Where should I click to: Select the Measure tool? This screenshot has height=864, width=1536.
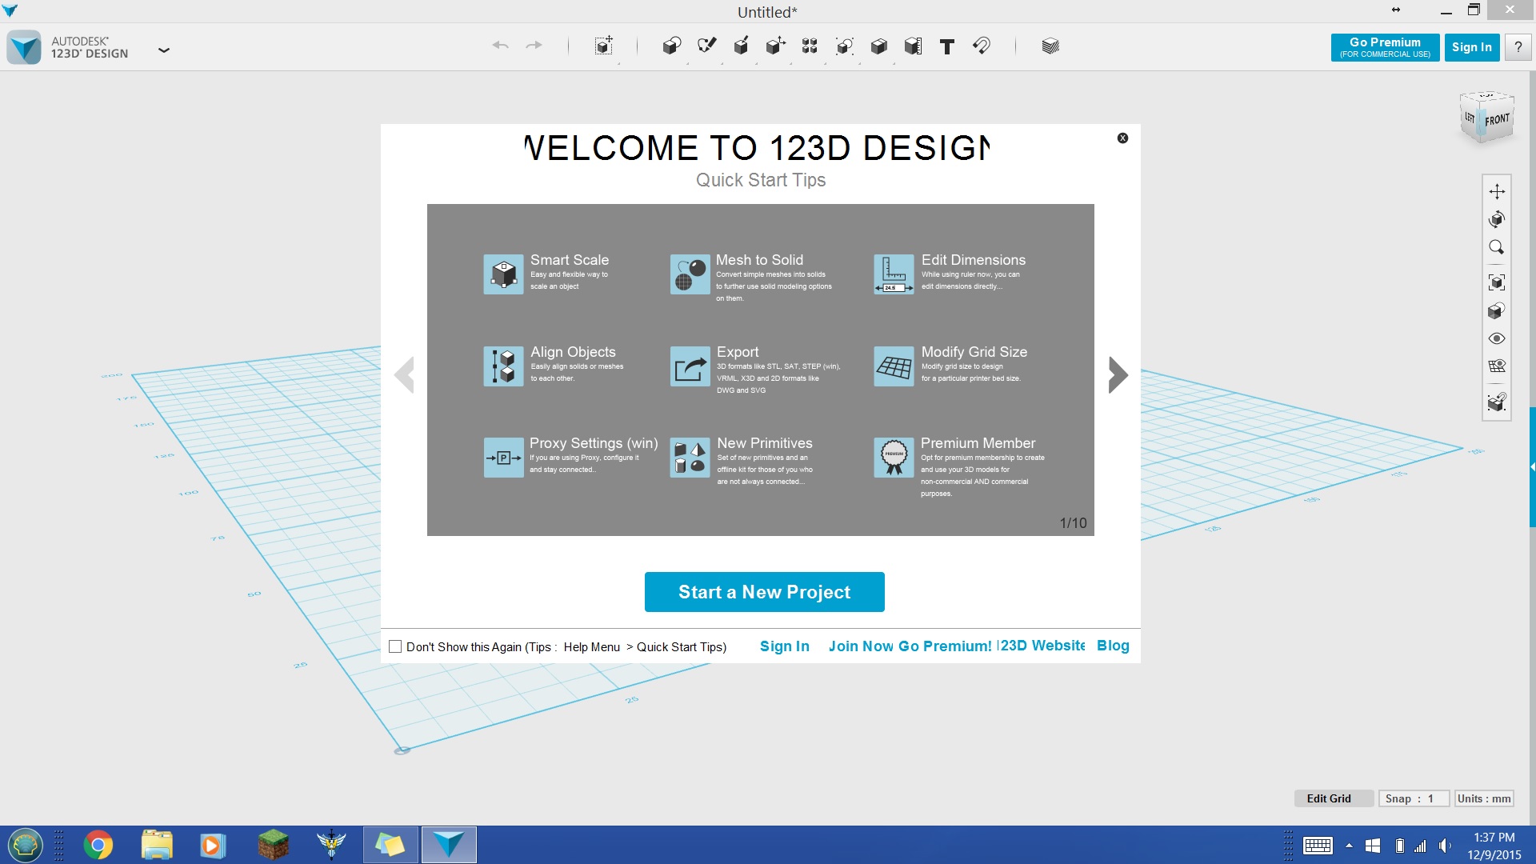(x=913, y=46)
